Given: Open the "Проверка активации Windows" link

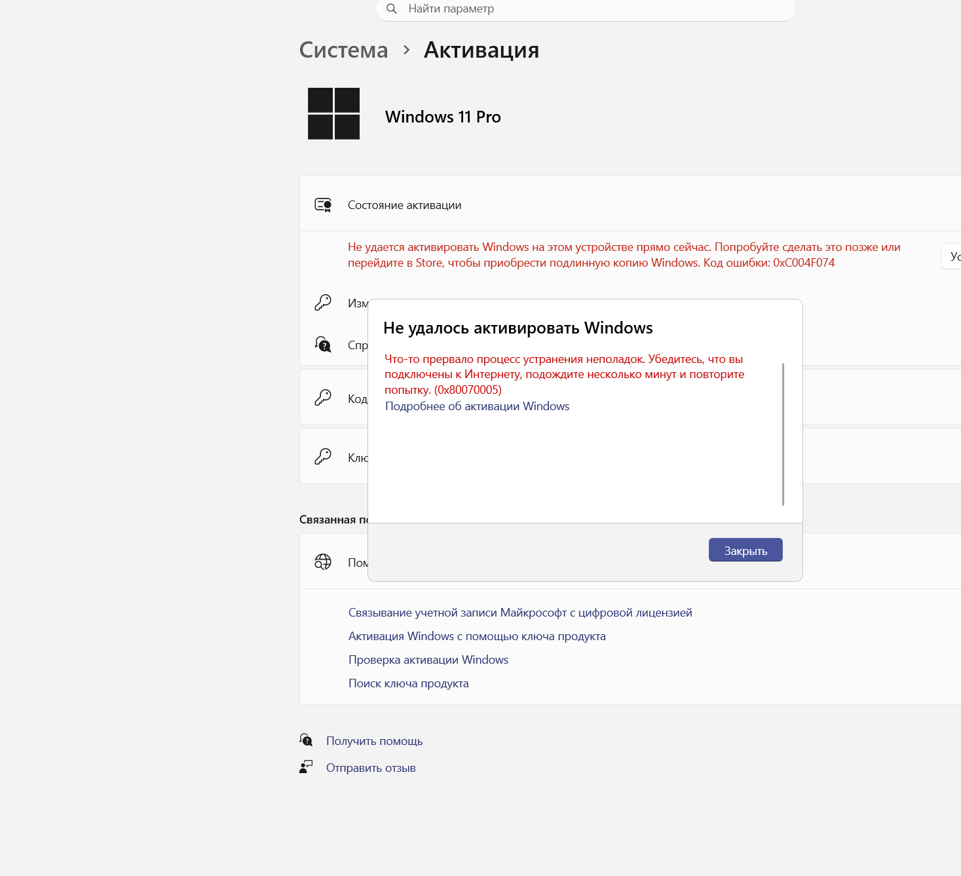Looking at the screenshot, I should pos(428,660).
